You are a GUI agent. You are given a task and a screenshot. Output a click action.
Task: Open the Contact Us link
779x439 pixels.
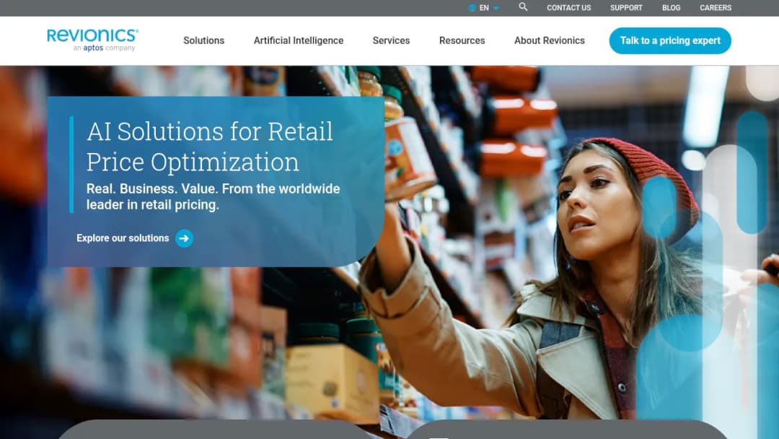[x=569, y=8]
